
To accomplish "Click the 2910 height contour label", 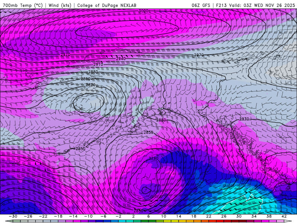I will pos(98,64).
